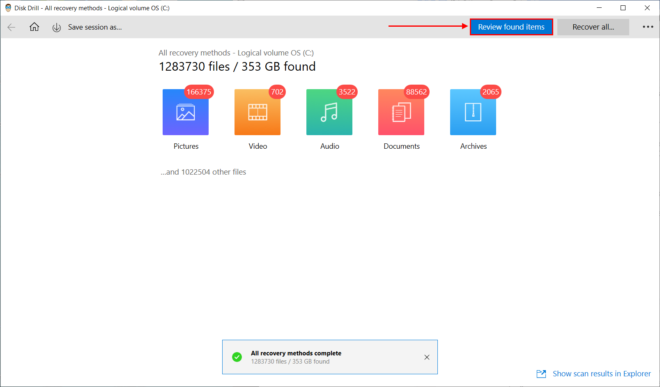660x387 pixels.
Task: Close the Disk Drill window
Action: 647,8
